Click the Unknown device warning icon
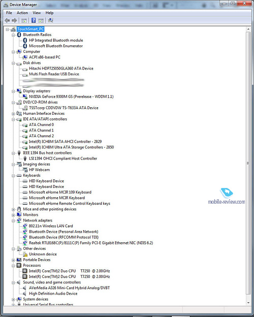Screen dimensions: 254x317 tap(25, 255)
